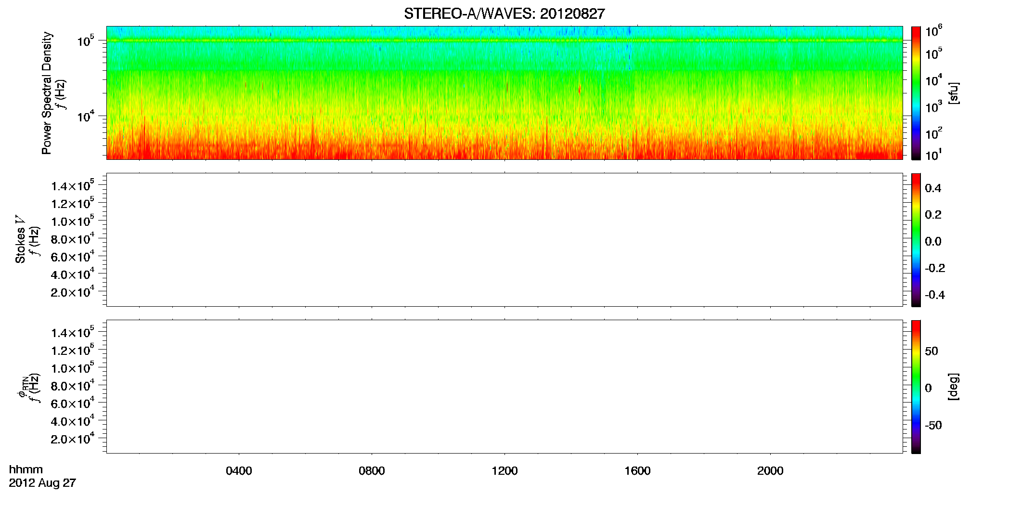The width and height of the screenshot is (1009, 520).
Task: Click the 0400 time tick label
Action: [x=239, y=471]
